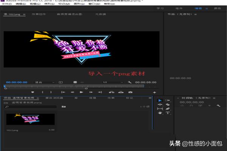227x151 pixels.
Task: Select the PNG clip thumbnail in Project panel
Action: (x=30, y=119)
